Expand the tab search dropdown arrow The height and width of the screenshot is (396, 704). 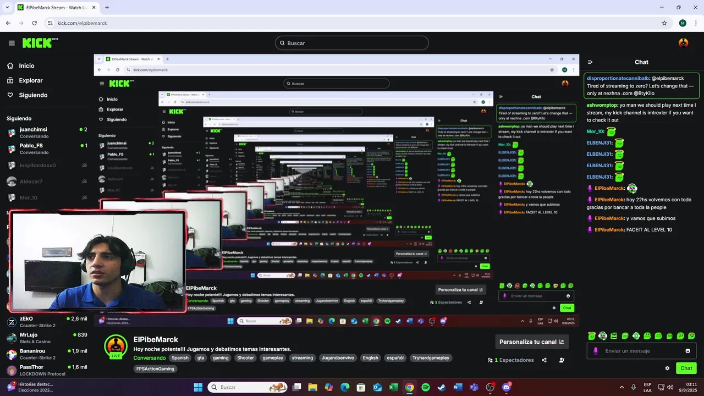coord(7,8)
